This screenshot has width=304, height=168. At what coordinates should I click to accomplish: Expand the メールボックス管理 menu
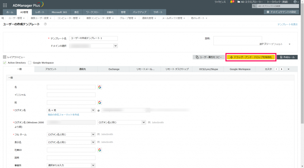pos(173,18)
